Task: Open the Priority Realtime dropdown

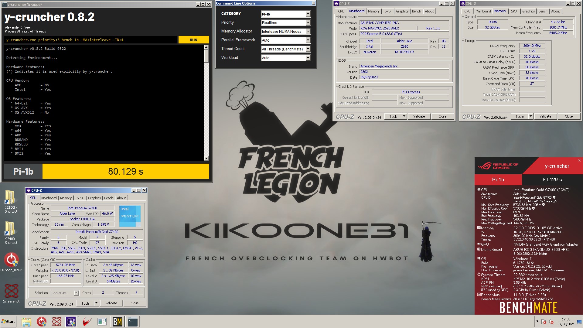Action: (x=308, y=23)
